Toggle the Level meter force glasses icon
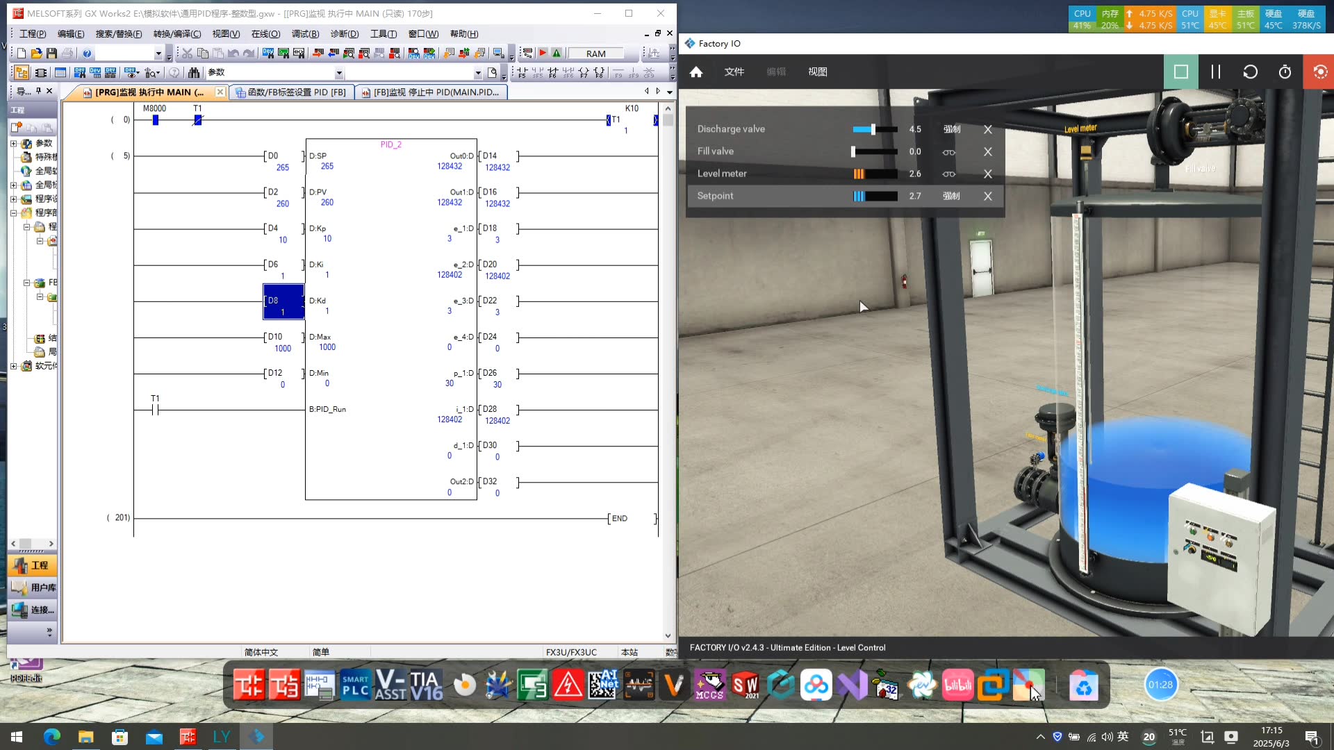 click(x=948, y=174)
